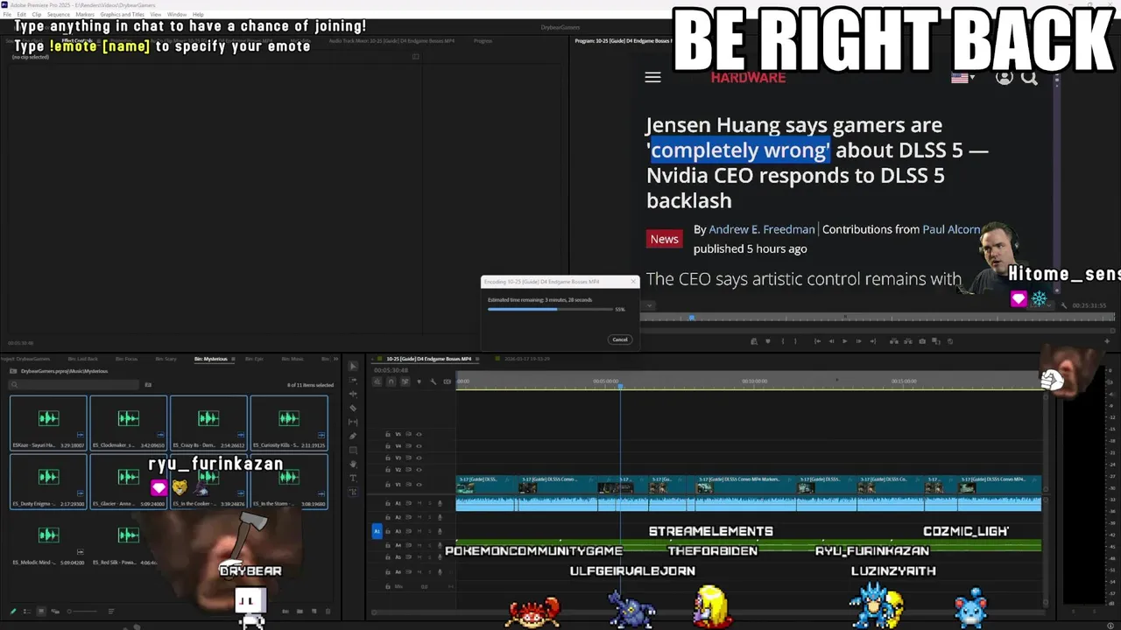Select the 10-25 Endgame Bosses sequence tab
The height and width of the screenshot is (630, 1121).
[429, 359]
